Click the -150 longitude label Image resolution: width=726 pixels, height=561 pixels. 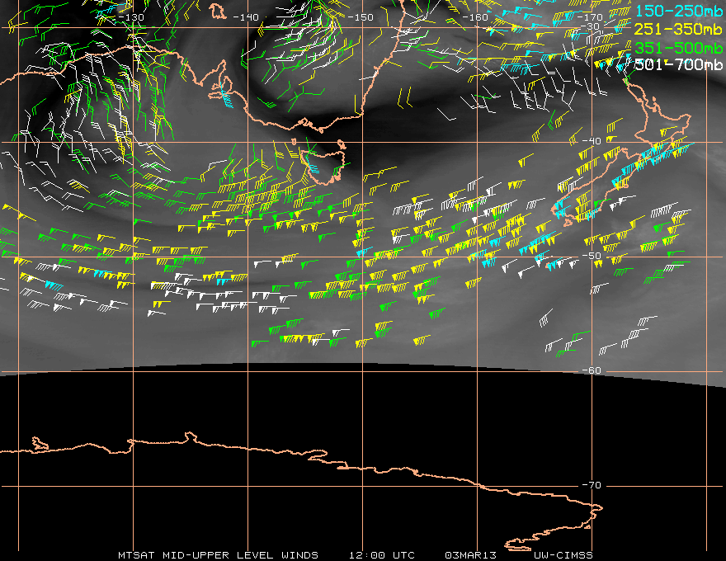coord(361,17)
